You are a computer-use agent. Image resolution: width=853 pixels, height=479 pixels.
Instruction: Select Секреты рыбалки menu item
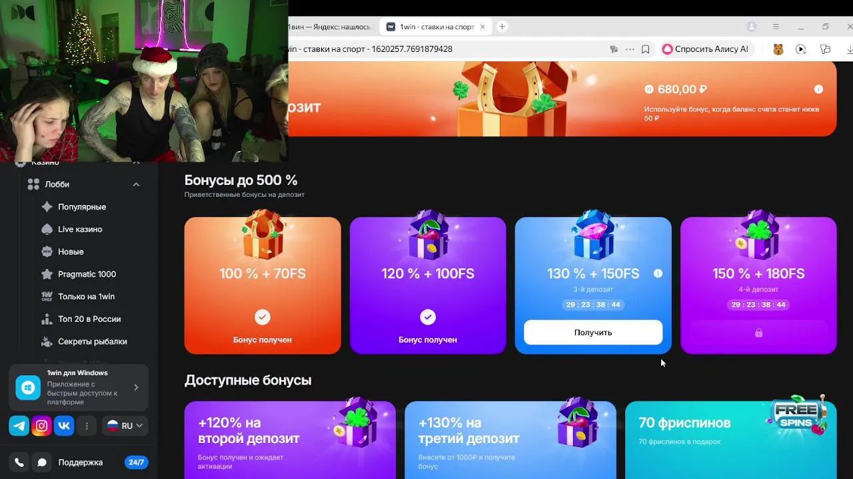[x=92, y=341]
